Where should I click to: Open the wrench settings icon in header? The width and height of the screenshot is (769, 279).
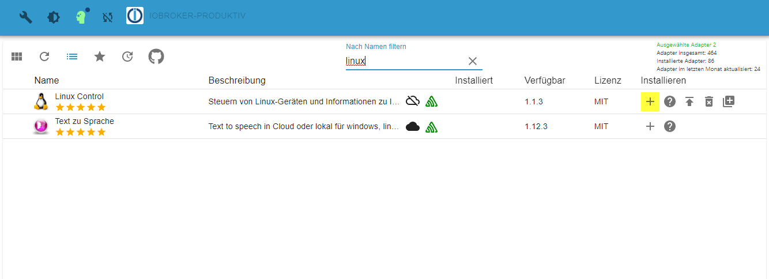pos(26,17)
